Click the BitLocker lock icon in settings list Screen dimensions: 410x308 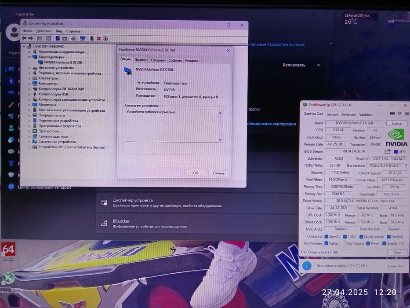tap(104, 223)
